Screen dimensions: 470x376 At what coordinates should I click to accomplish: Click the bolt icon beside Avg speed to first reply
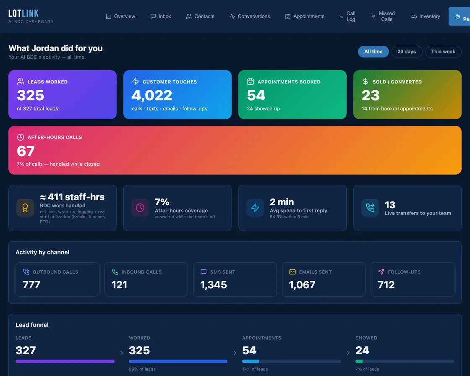click(x=255, y=208)
